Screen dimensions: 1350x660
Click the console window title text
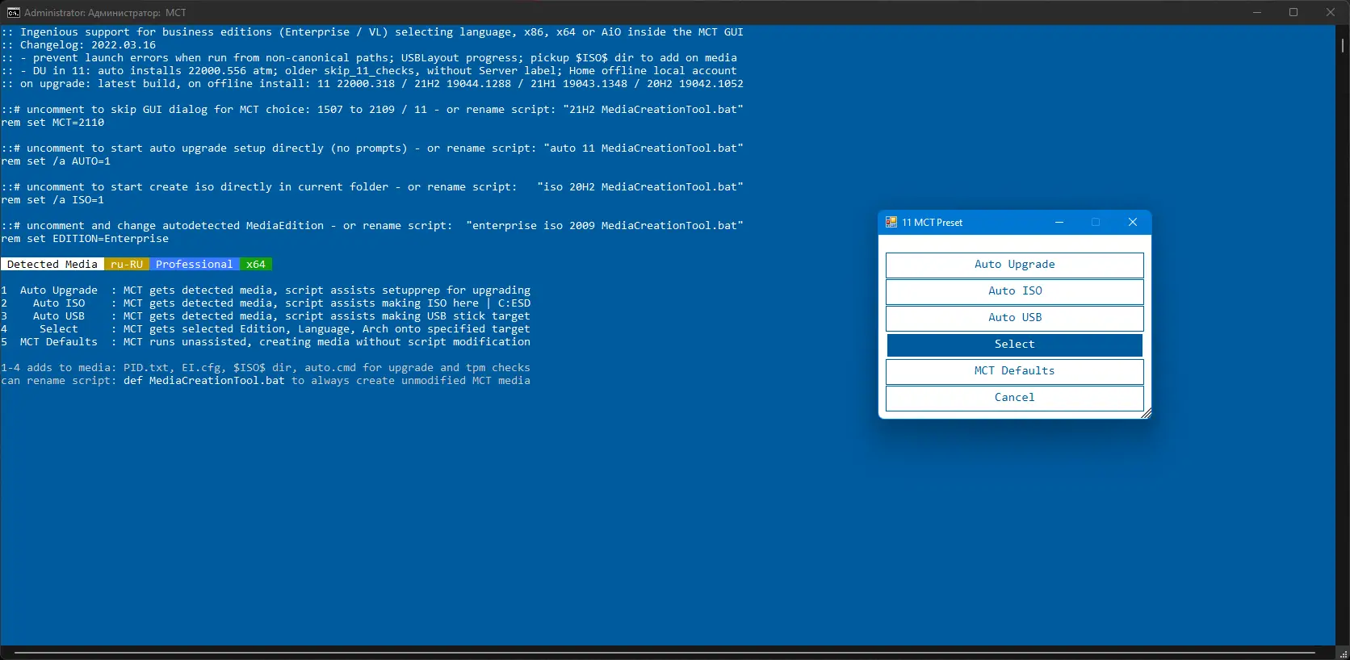click(105, 13)
